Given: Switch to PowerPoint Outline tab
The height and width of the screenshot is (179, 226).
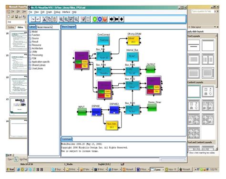Looking at the screenshot, I should point(11,27).
